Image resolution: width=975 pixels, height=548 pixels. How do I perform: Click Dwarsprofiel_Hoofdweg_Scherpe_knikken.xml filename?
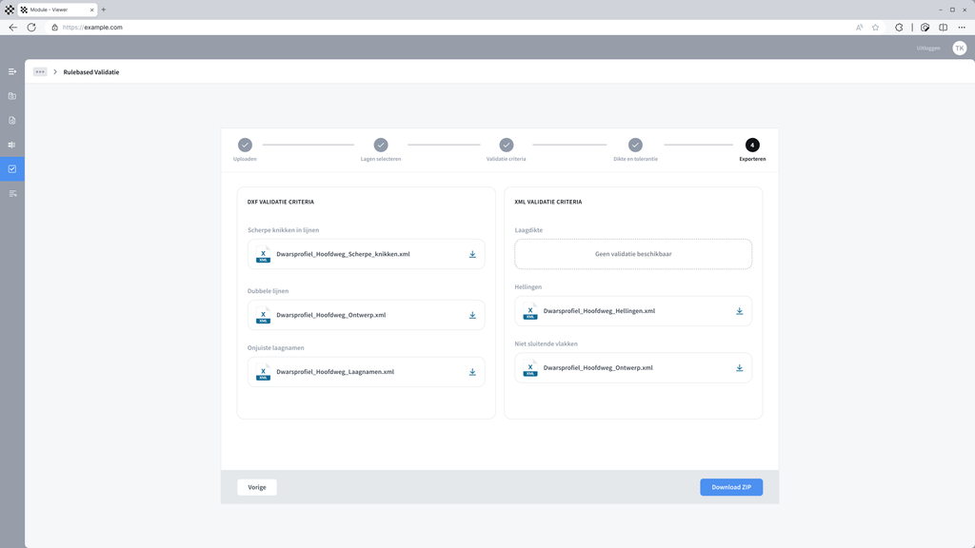pyautogui.click(x=343, y=254)
